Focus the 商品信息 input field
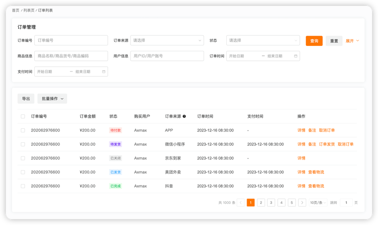The height and width of the screenshot is (225, 378). point(71,56)
